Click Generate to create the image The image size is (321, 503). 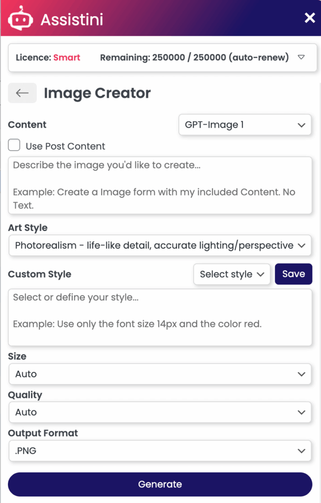click(160, 484)
